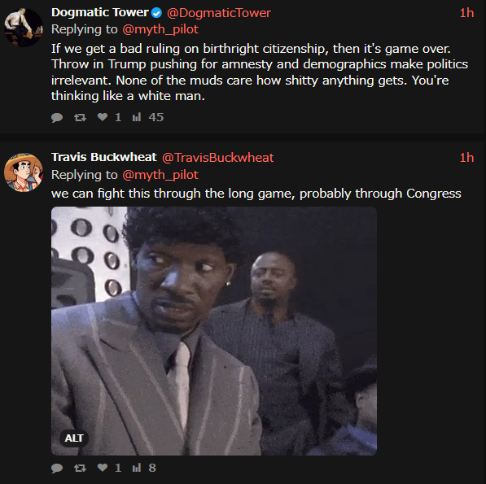Reply to Travis Buckwheat's post
The image size is (486, 484).
click(57, 468)
